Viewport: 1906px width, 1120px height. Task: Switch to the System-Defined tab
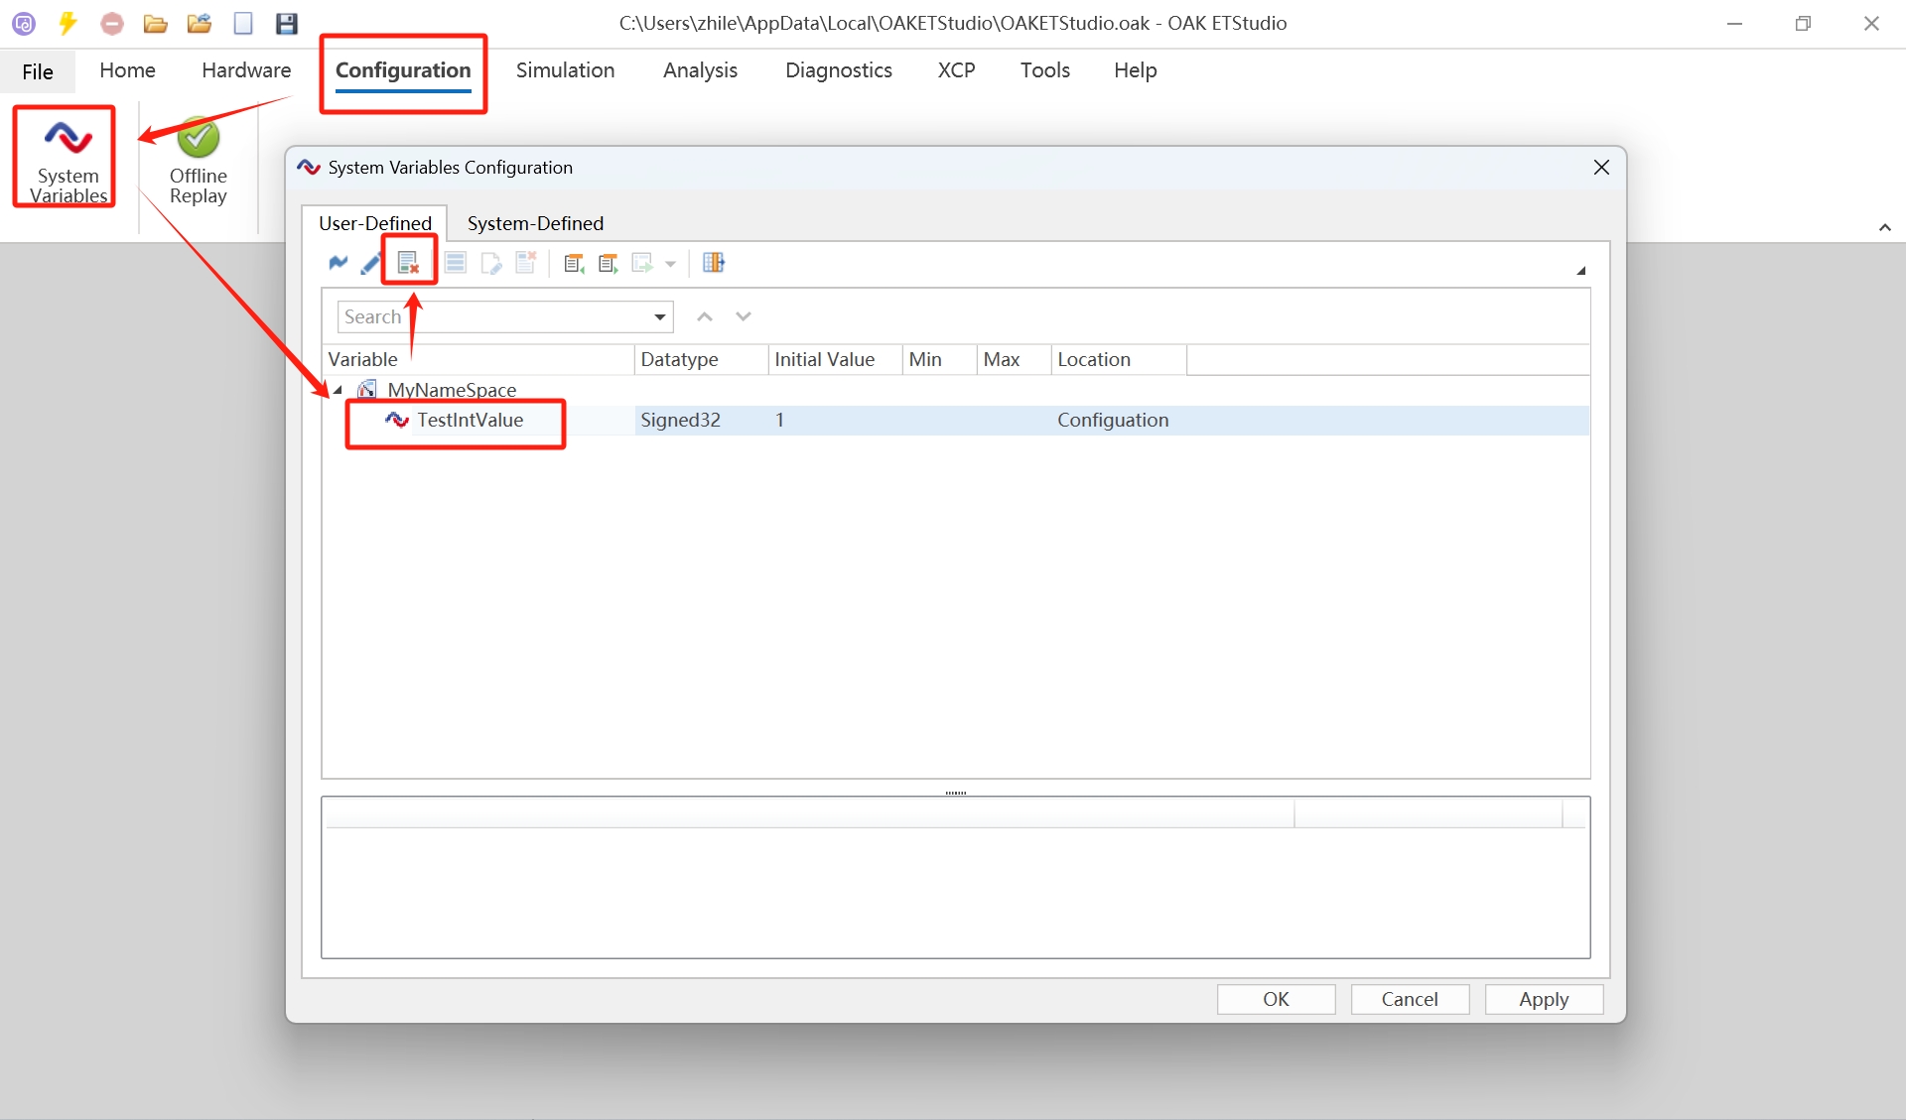coord(535,223)
